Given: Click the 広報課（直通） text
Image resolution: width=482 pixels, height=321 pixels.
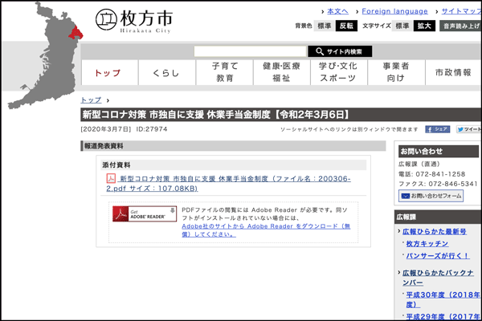Looking at the screenshot, I should tap(419, 164).
